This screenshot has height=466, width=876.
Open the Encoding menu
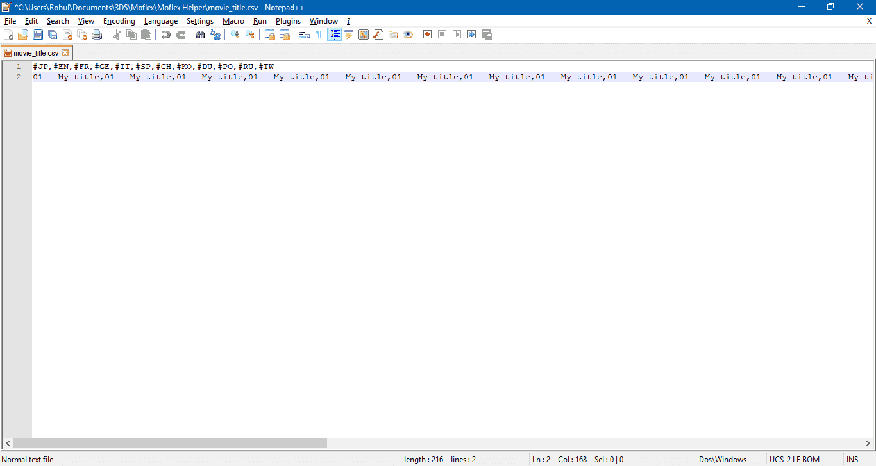tap(119, 21)
